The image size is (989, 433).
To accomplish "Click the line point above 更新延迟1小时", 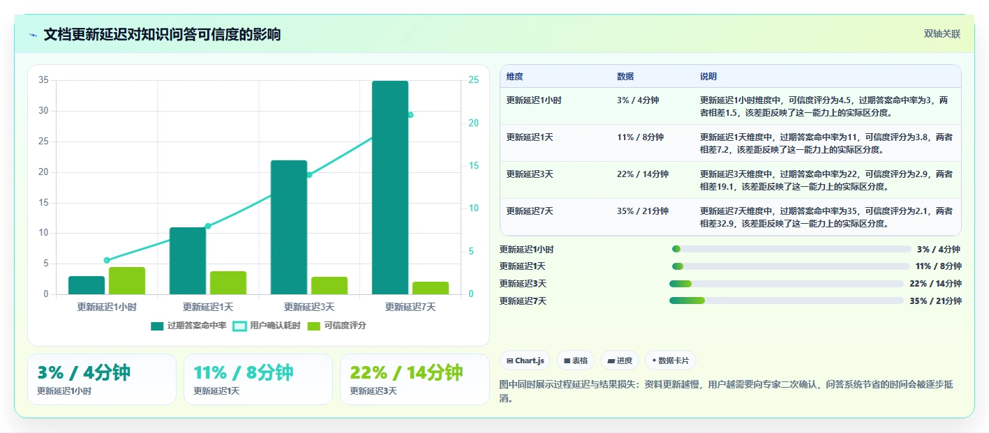I will (x=107, y=260).
